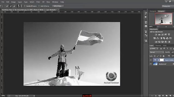The image size is (174, 97).
Task: Adjust the Navigator zoom slider
Action: click(x=166, y=27)
